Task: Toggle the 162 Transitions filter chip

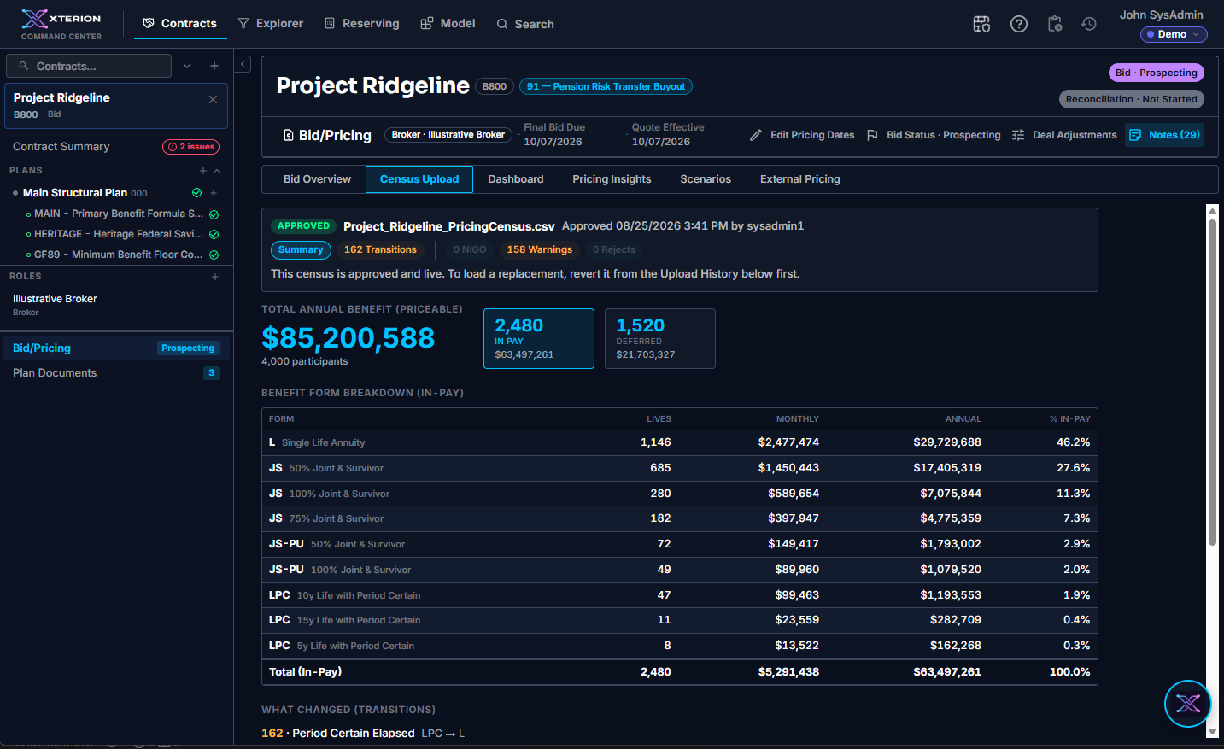Action: click(x=380, y=249)
